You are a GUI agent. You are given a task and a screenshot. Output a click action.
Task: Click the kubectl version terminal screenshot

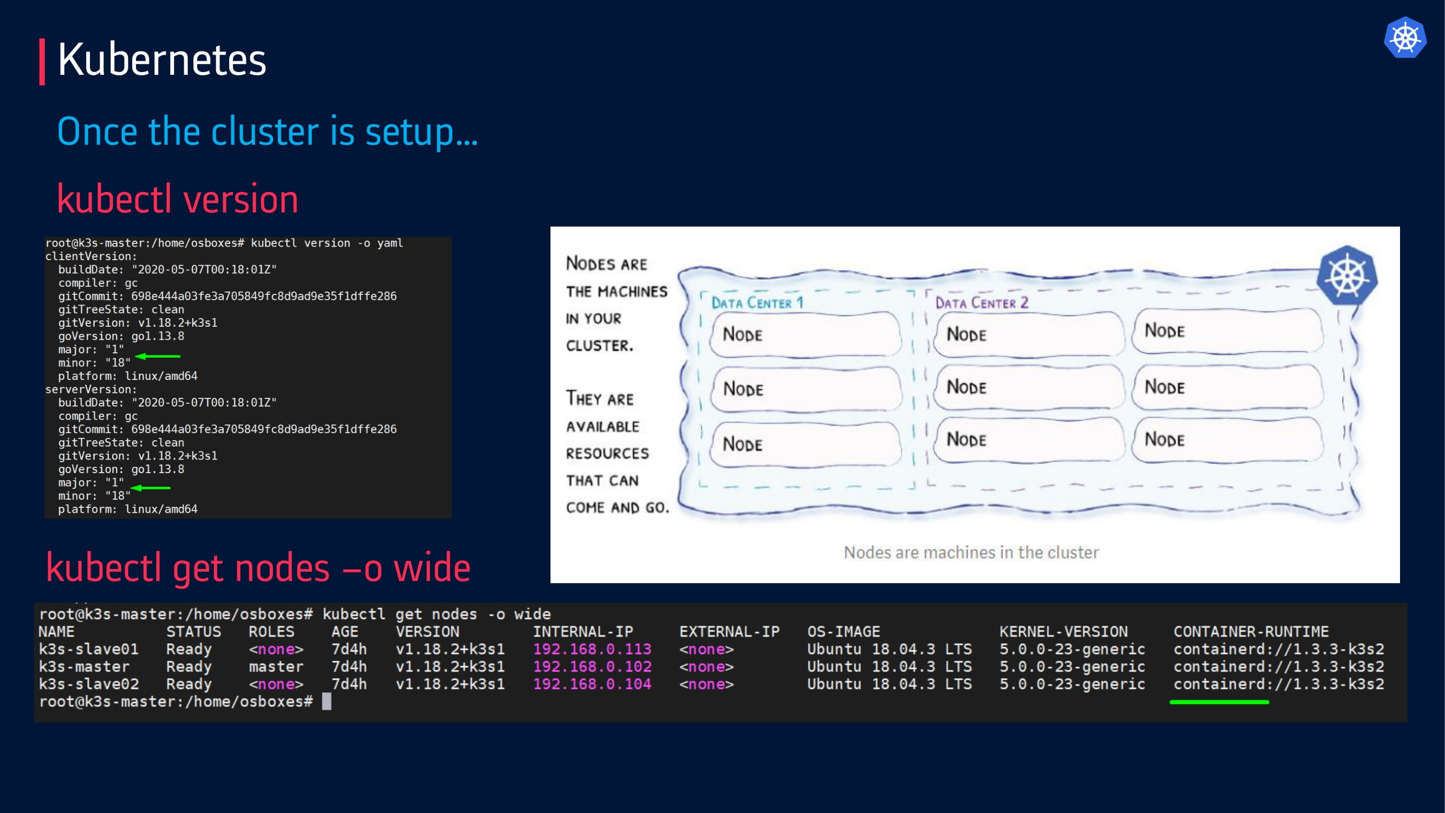point(248,377)
